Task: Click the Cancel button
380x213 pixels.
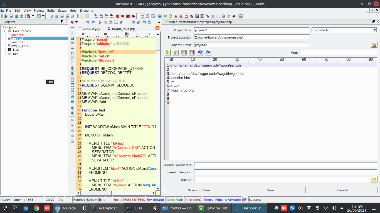Action: coord(342,190)
